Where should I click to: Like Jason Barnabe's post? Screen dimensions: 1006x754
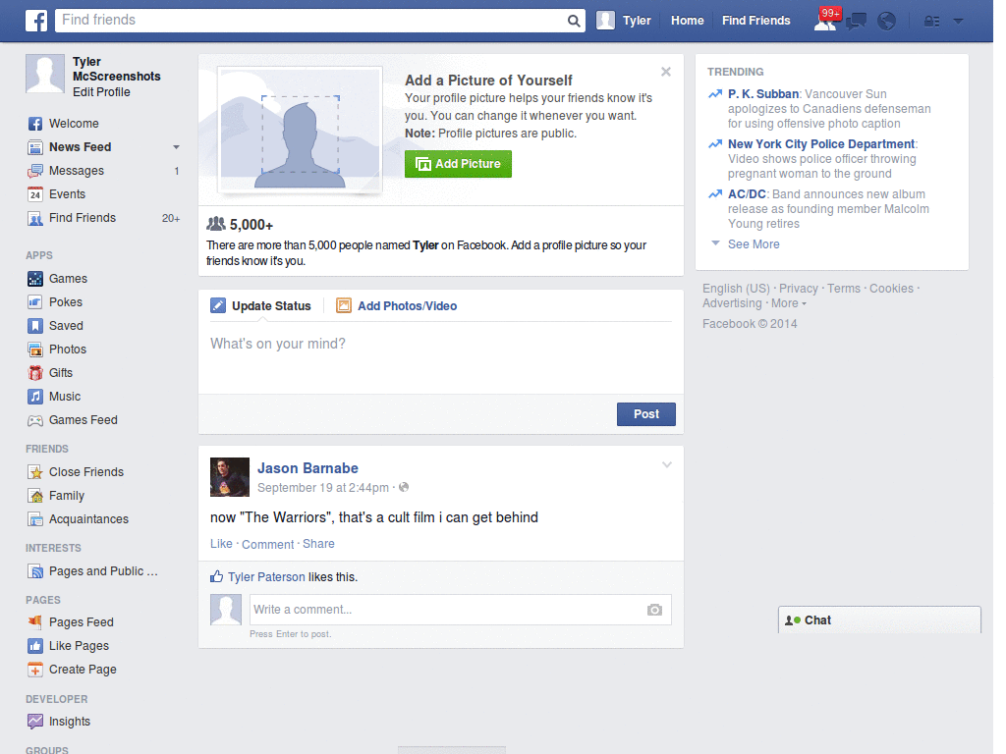point(221,544)
